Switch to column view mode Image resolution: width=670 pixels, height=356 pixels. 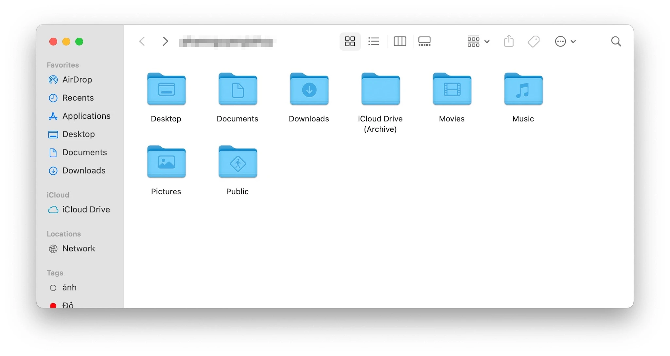tap(400, 42)
